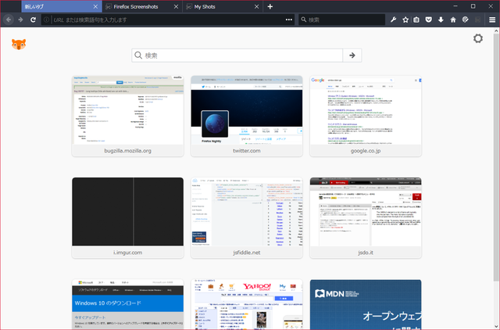Bookmark this page with the star icon
The height and width of the screenshot is (330, 500).
405,20
